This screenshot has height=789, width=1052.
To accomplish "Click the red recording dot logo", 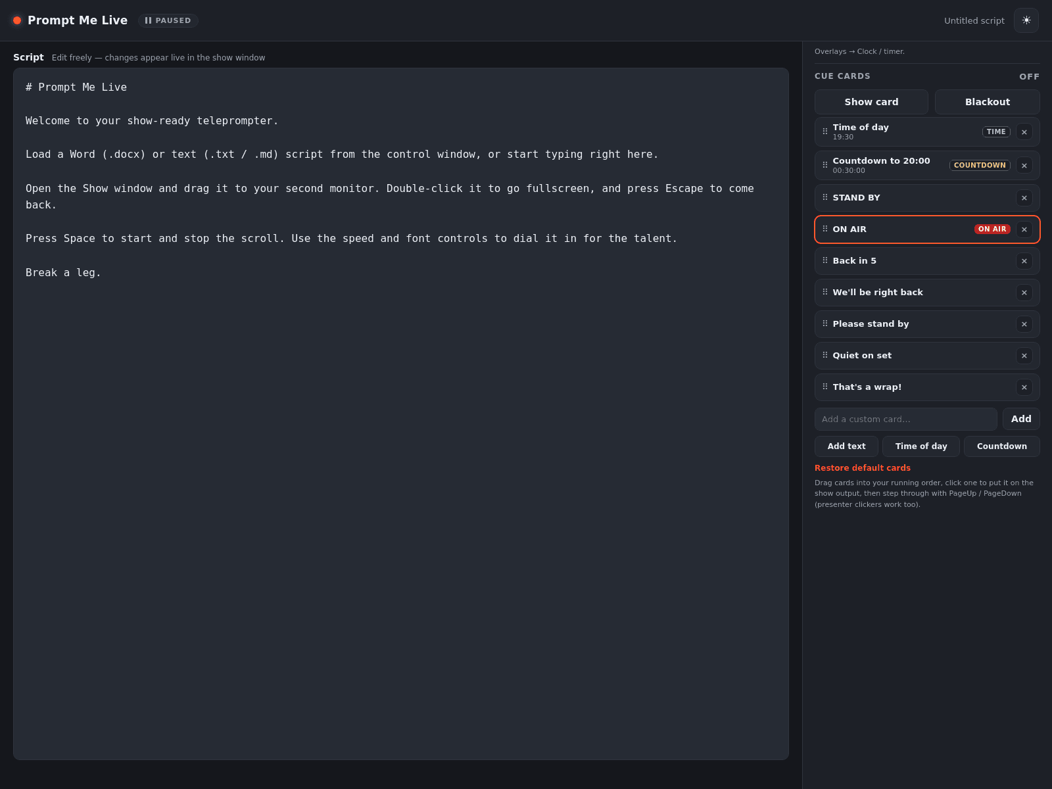I will tap(17, 20).
